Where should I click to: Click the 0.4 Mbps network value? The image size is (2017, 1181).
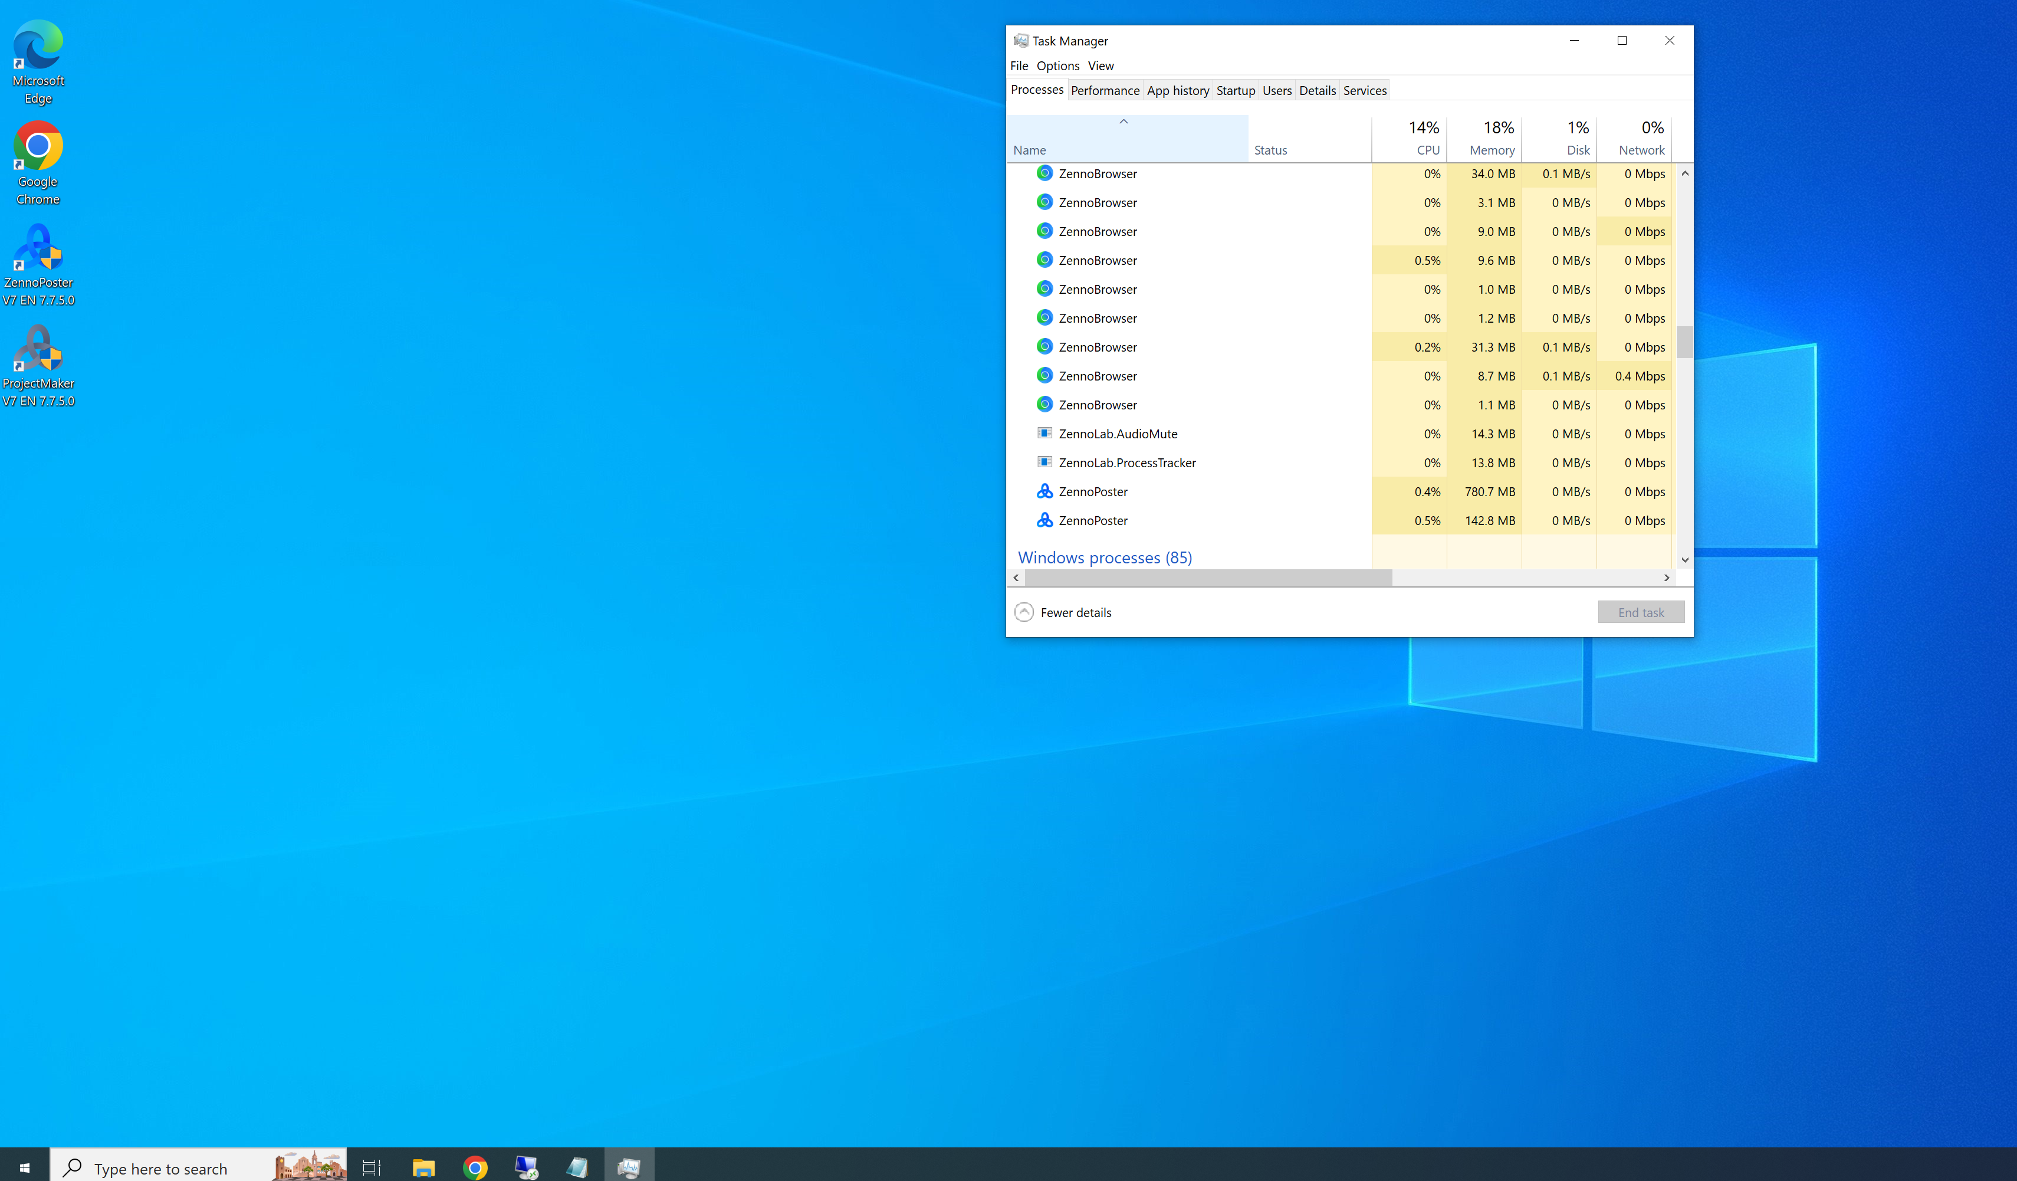1640,376
